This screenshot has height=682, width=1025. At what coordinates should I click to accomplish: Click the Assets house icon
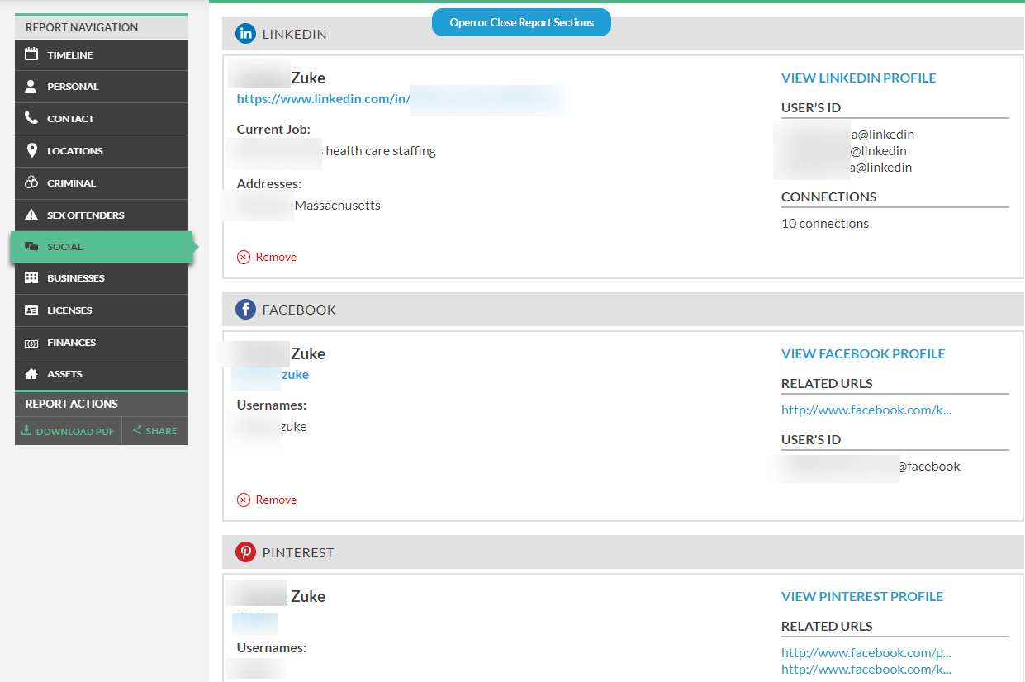[31, 374]
